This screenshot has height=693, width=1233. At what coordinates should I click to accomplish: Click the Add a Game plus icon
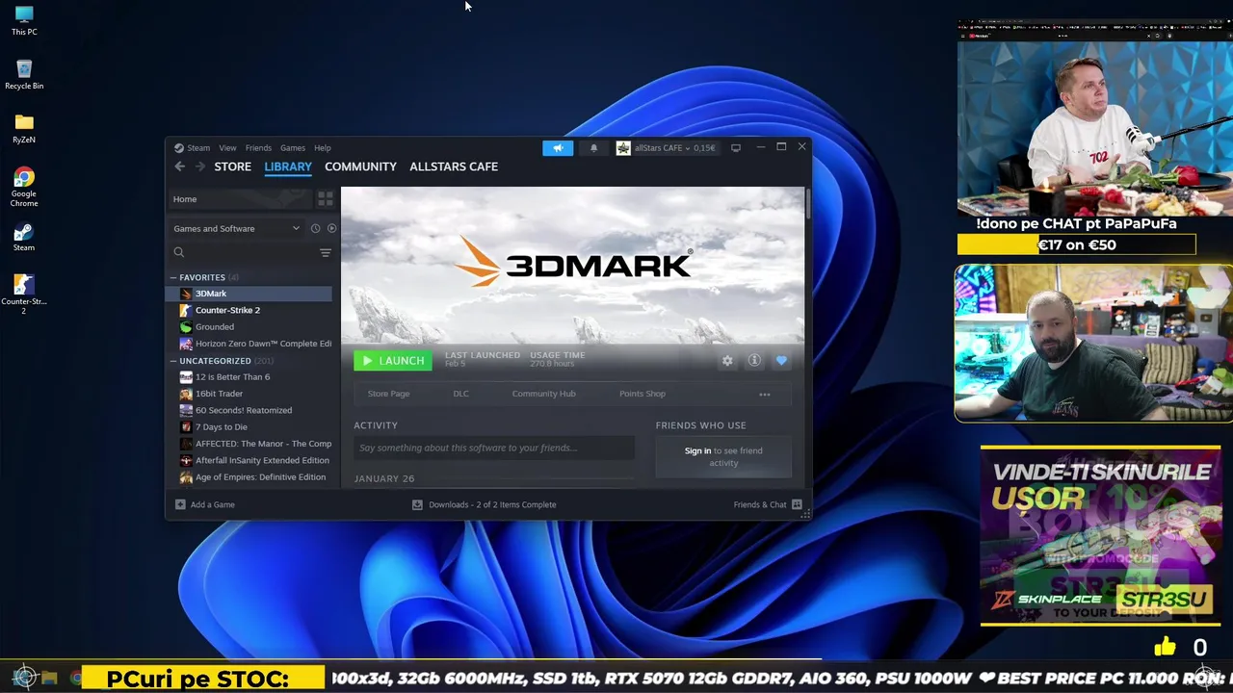pyautogui.click(x=180, y=504)
